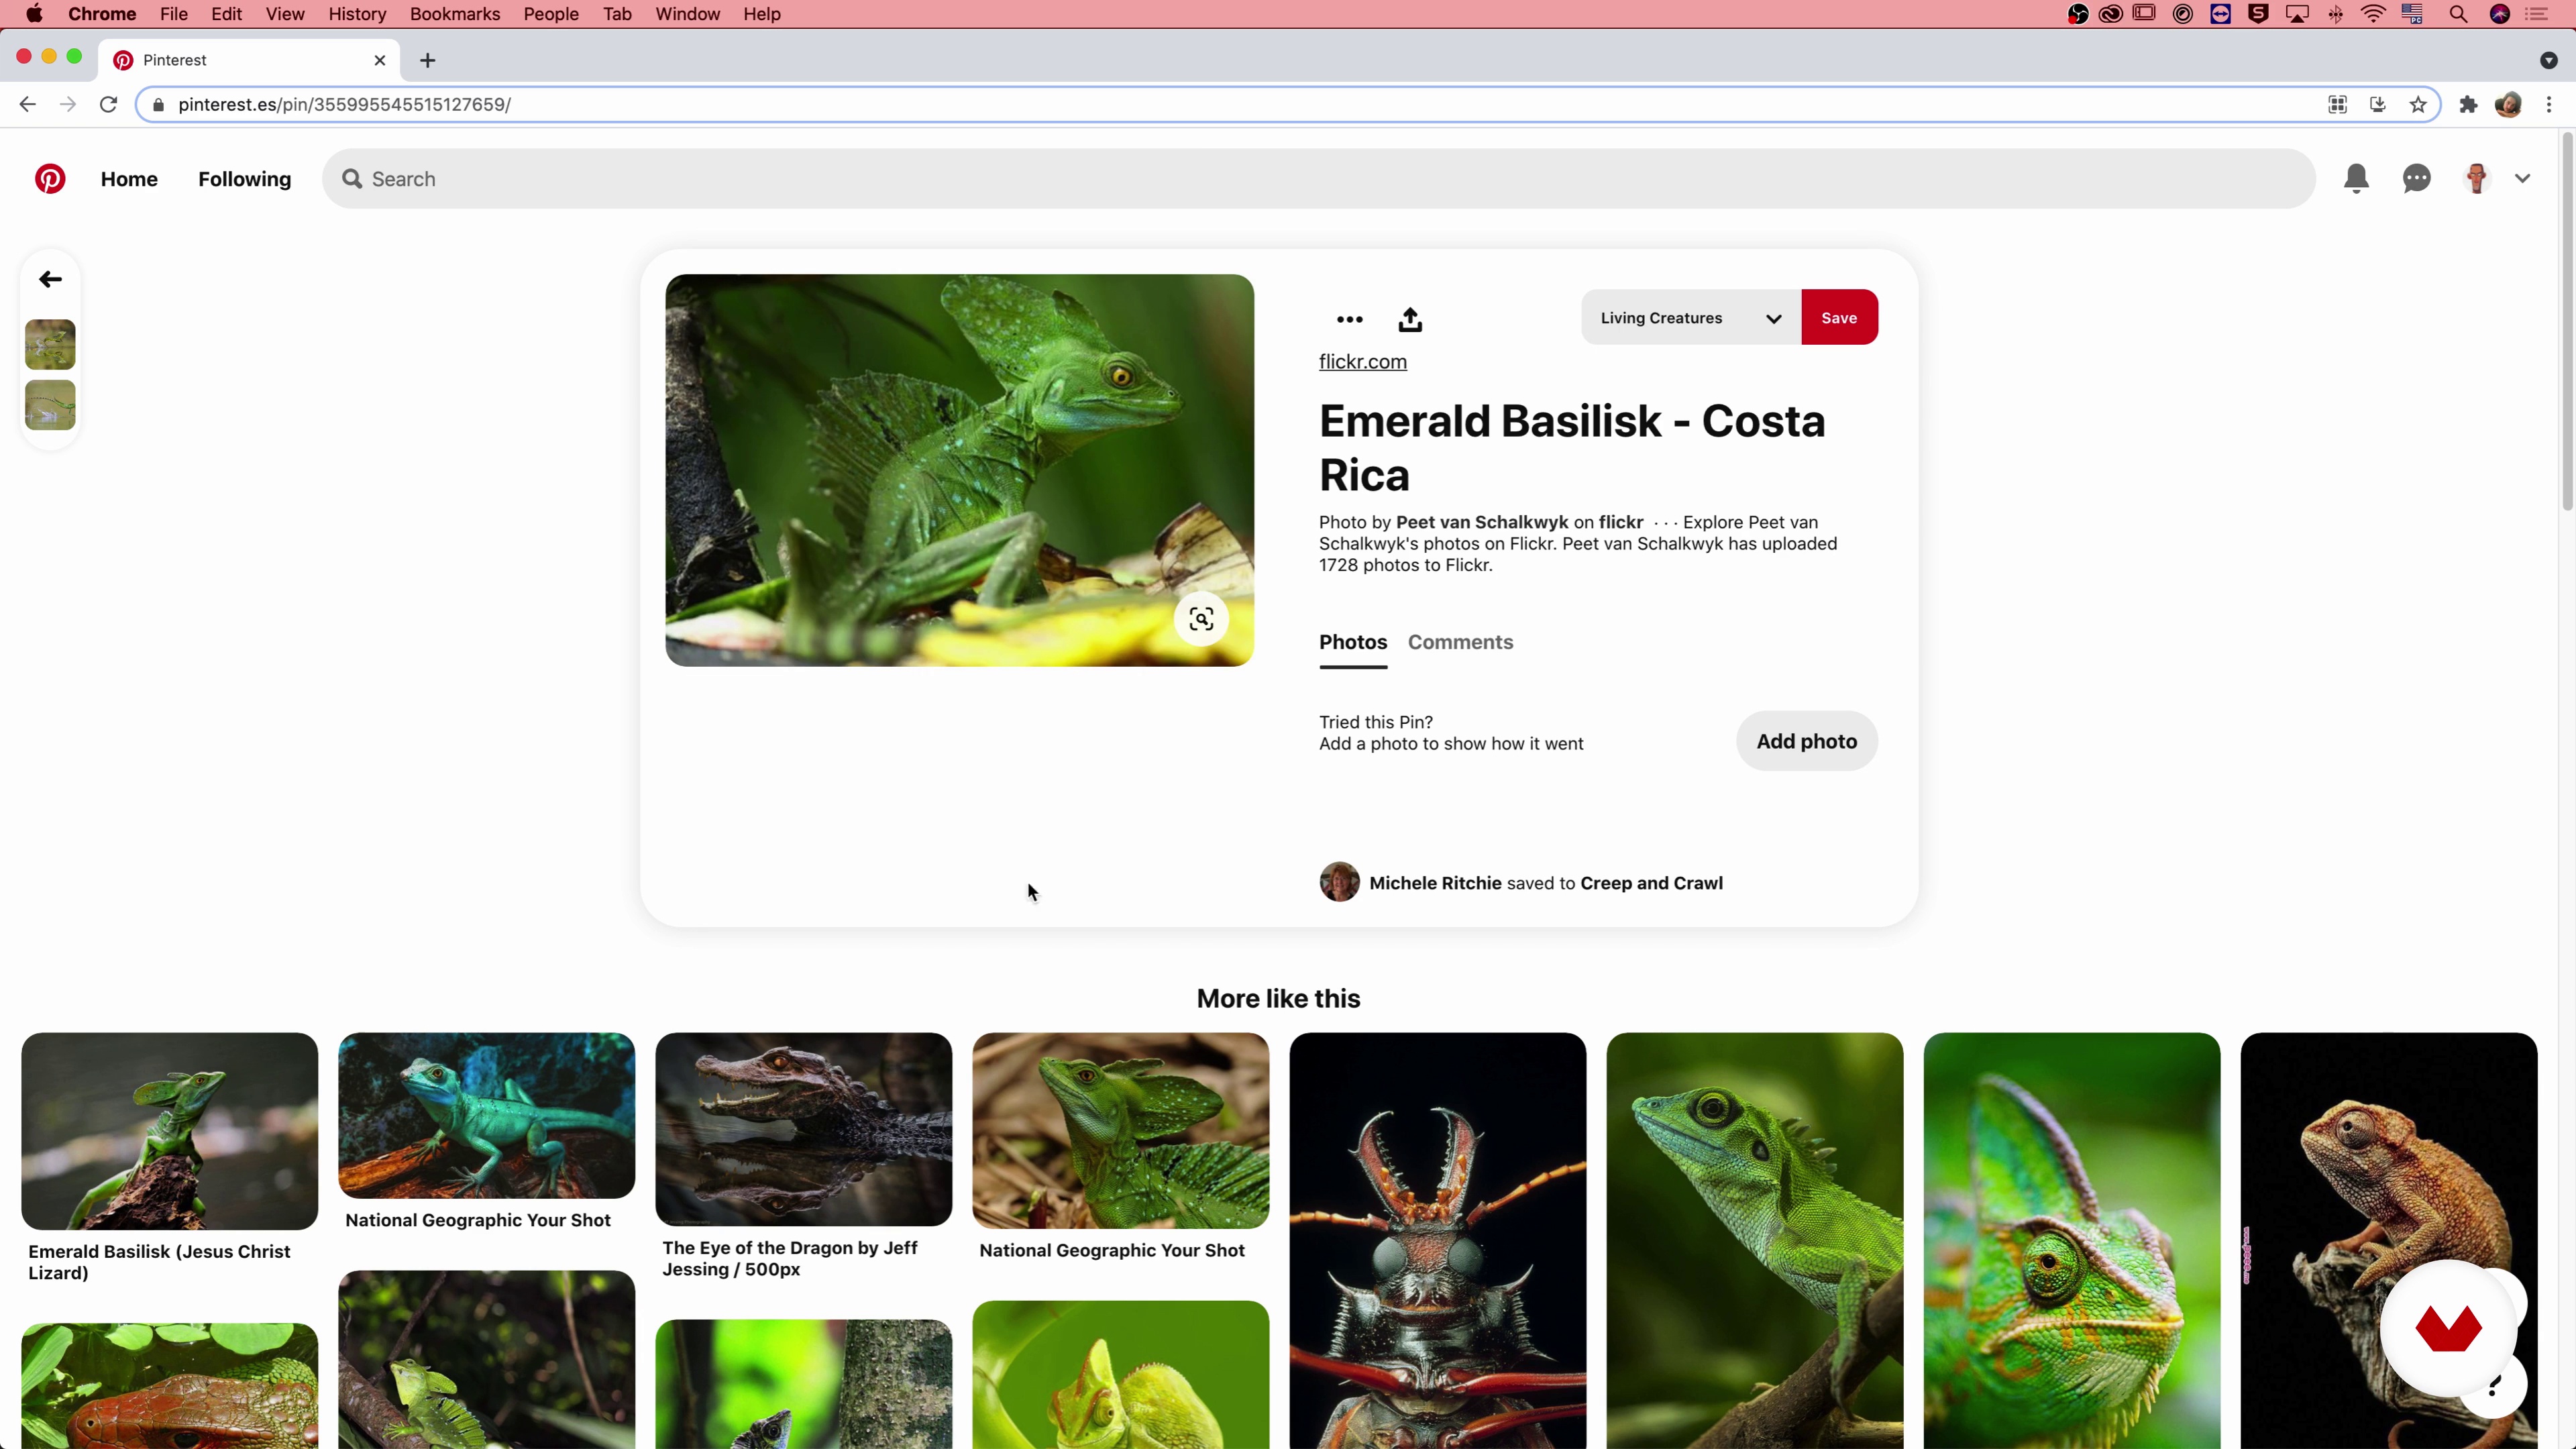Open the visual search lens icon

point(1201,619)
